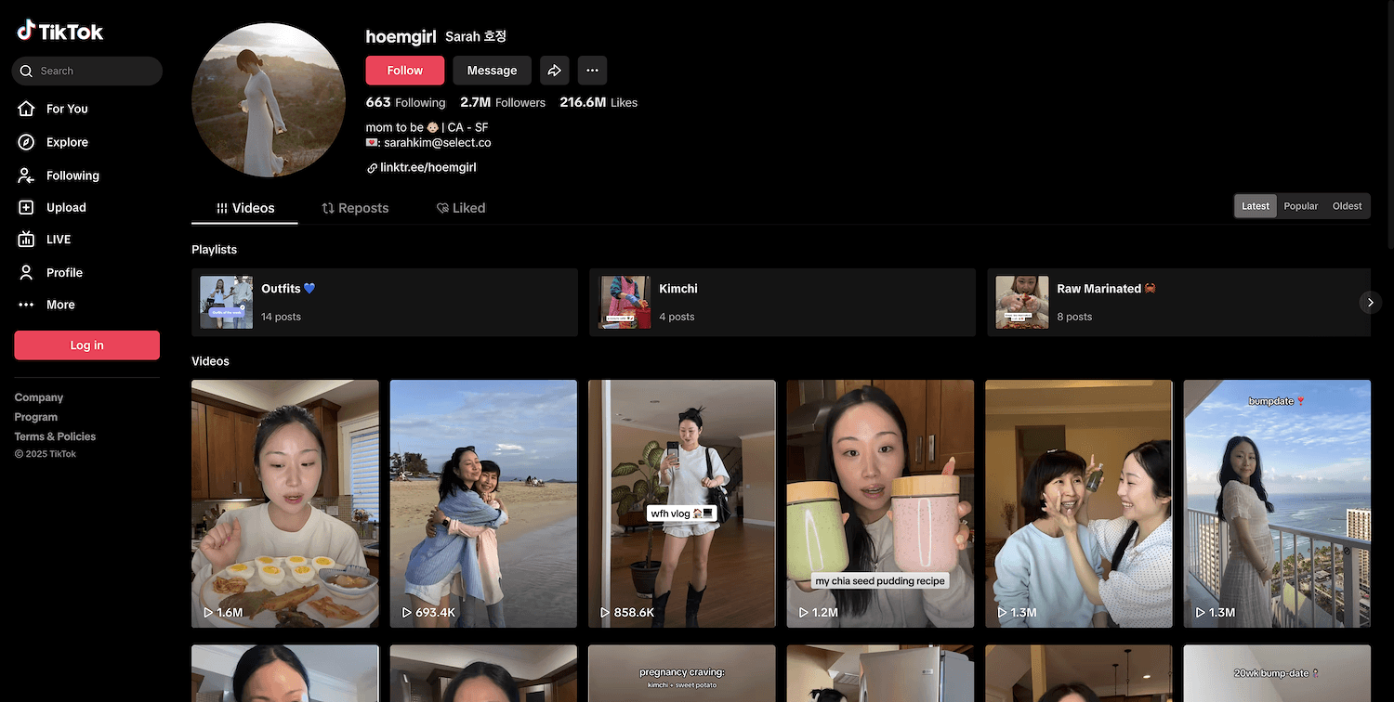Click the Upload plus icon
1394x702 pixels.
pos(27,208)
